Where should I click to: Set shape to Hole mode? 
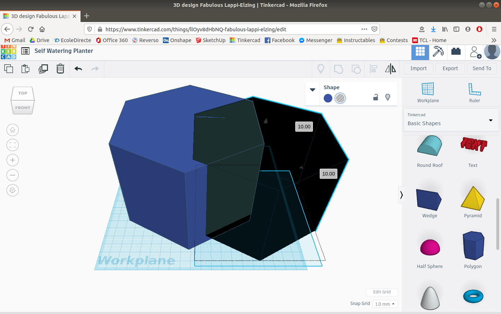click(x=340, y=98)
